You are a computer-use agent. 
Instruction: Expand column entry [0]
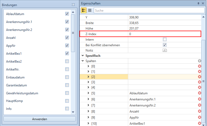[x=88, y=66]
